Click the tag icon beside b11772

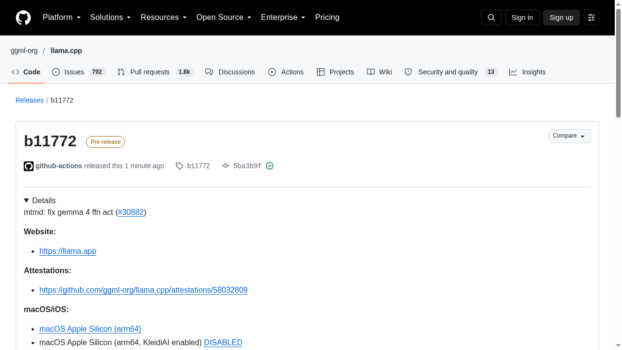[x=179, y=166]
